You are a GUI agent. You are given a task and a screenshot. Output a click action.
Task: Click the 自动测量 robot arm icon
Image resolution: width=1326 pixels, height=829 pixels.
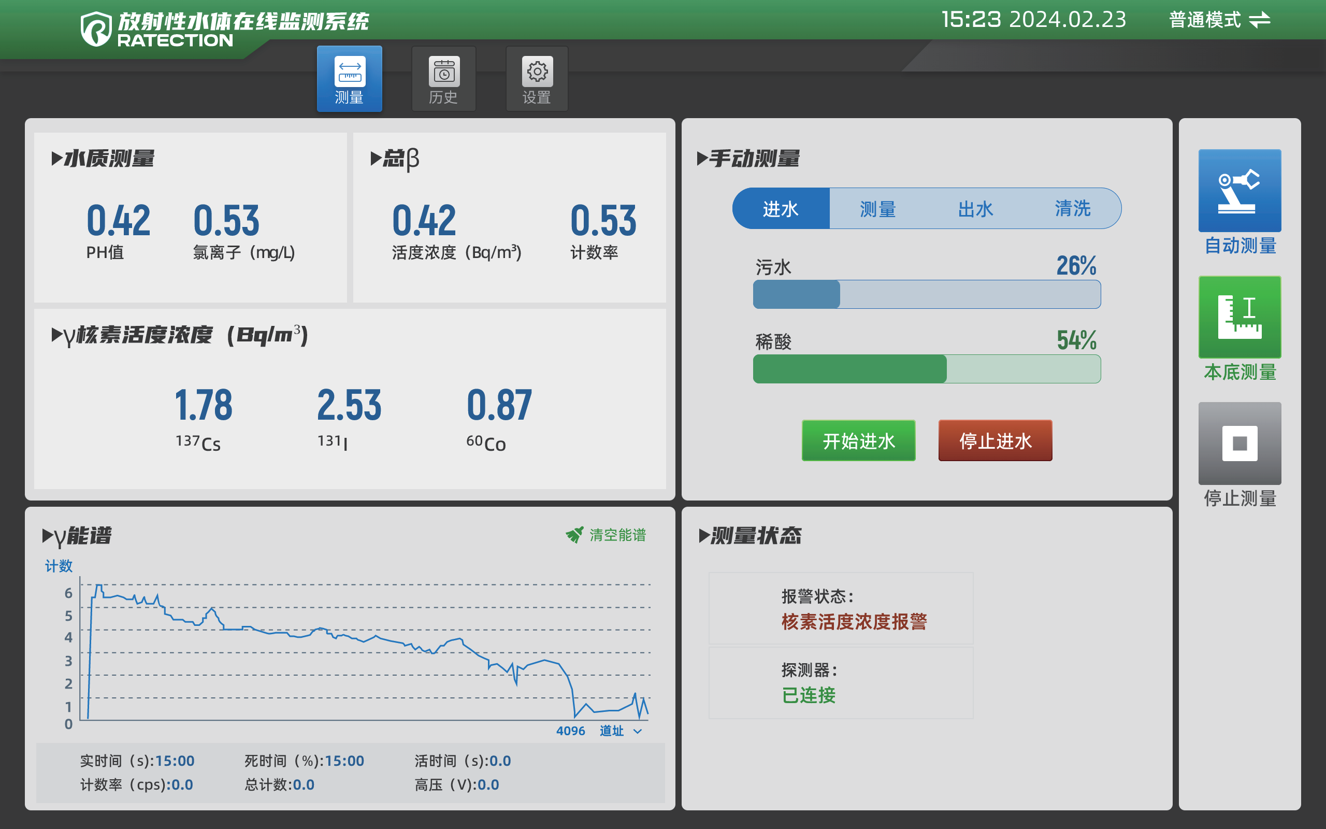1239,191
